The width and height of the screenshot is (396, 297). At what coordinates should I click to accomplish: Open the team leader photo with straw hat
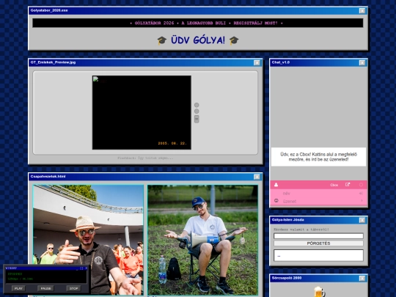(x=88, y=240)
